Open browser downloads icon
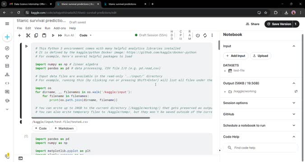Screen dimensions: 305x162 pos(286,13)
